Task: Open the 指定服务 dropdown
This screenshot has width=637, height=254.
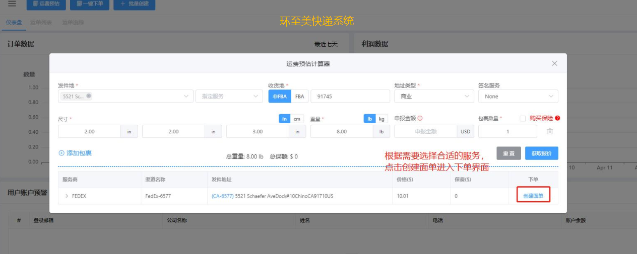Action: point(229,96)
